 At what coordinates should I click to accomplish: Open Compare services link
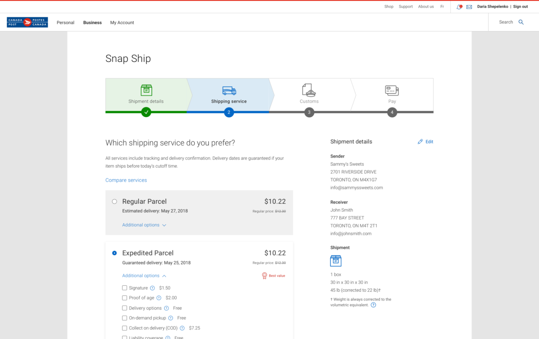click(126, 180)
